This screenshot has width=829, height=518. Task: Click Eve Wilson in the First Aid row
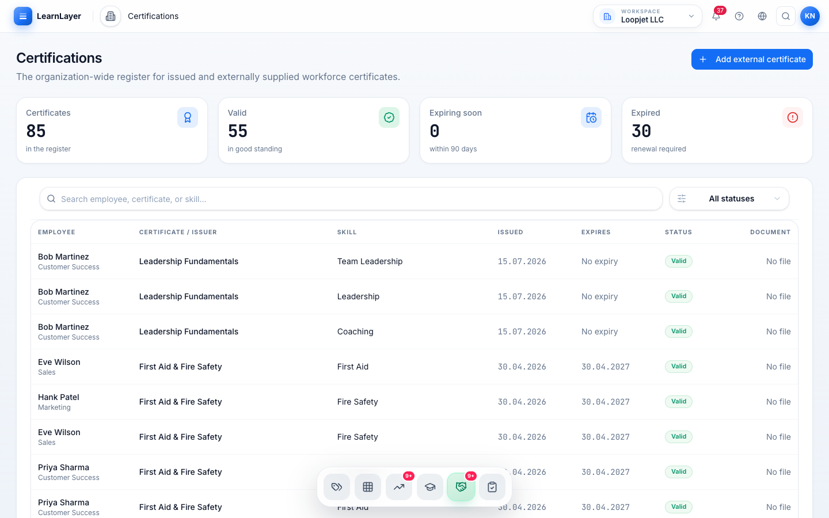coord(59,362)
